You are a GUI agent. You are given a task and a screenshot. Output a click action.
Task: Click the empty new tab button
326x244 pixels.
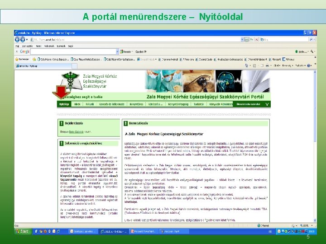coord(74,66)
